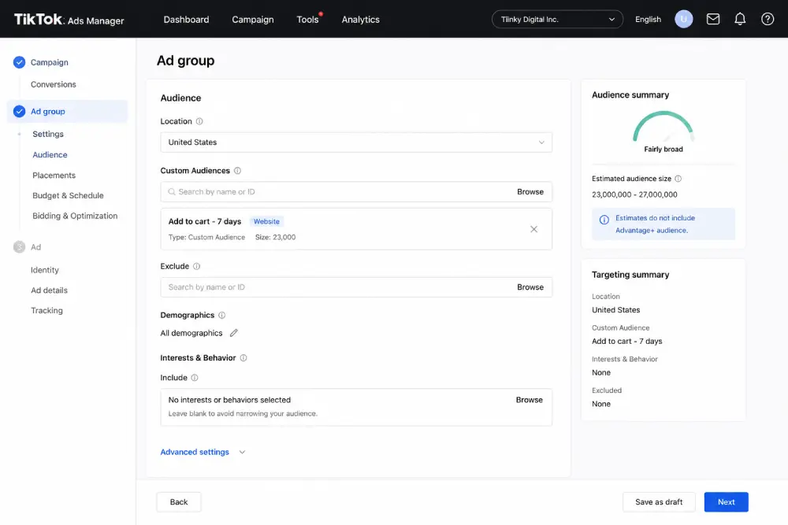Show info for Estimated audience size
Viewport: 788px width, 525px height.
pyautogui.click(x=678, y=179)
